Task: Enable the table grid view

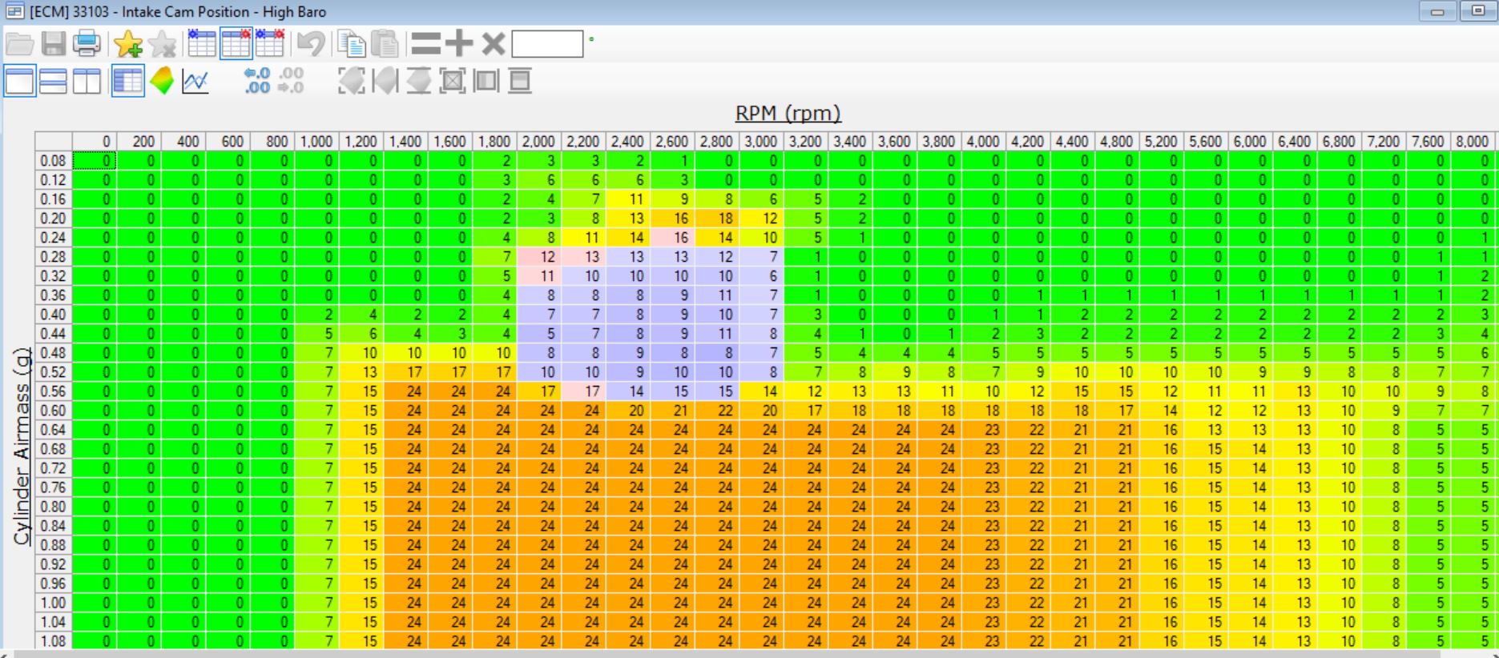Action: coord(128,81)
